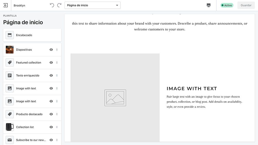Click the rich text paragraph about your brand
The image size is (258, 145).
tap(160, 26)
